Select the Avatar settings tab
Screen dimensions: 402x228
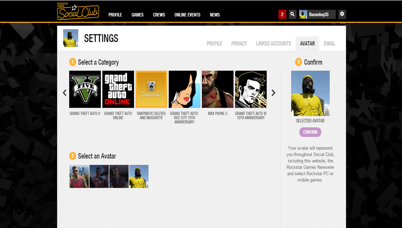307,43
